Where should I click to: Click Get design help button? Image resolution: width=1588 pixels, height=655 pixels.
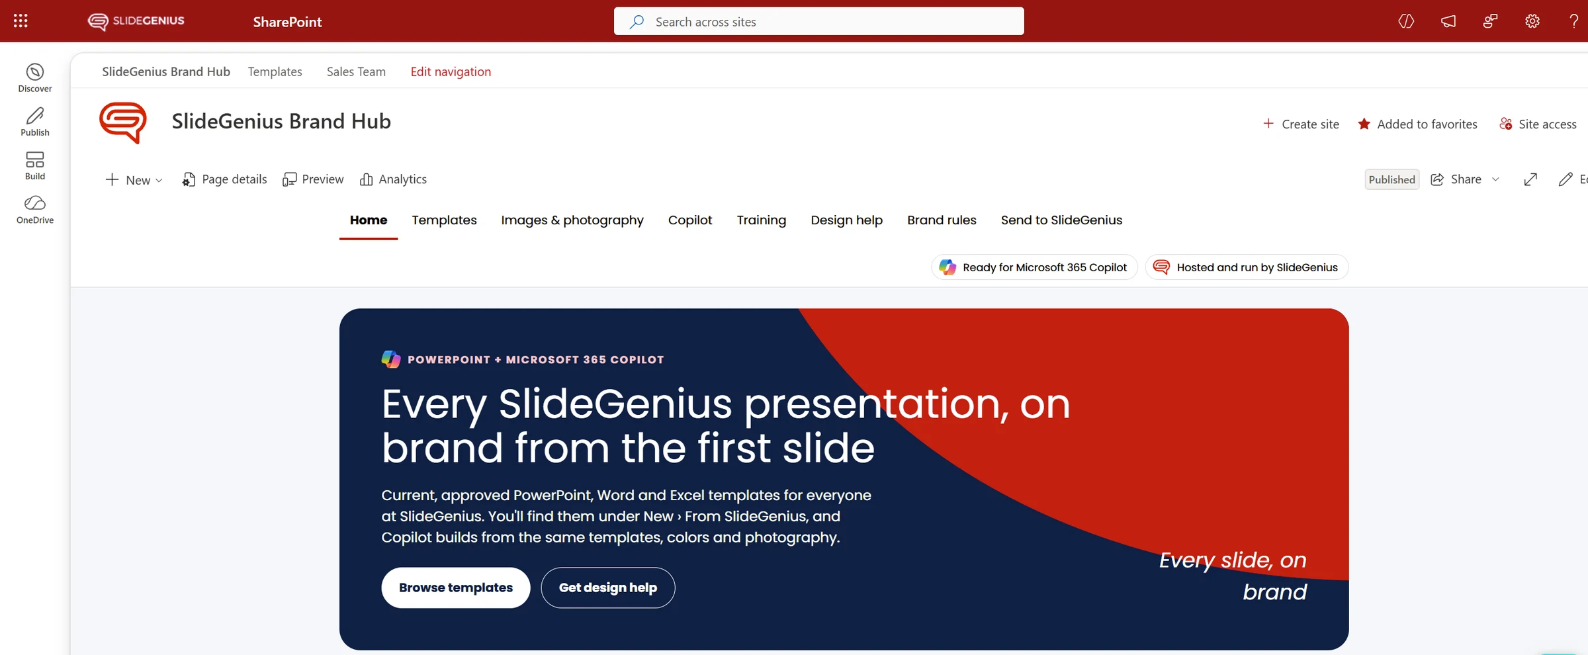(608, 588)
